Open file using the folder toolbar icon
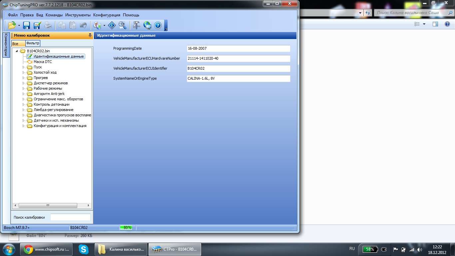The image size is (455, 256). (12, 25)
